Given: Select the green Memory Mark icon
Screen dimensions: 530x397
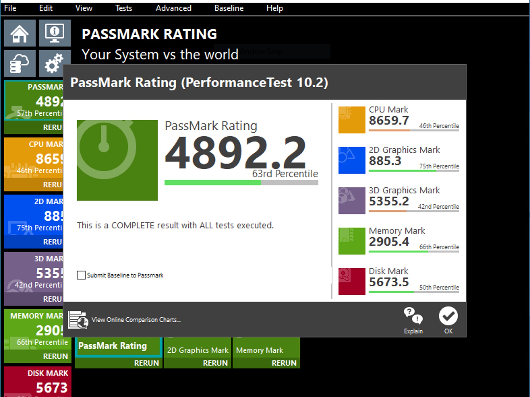Looking at the screenshot, I should click(352, 241).
